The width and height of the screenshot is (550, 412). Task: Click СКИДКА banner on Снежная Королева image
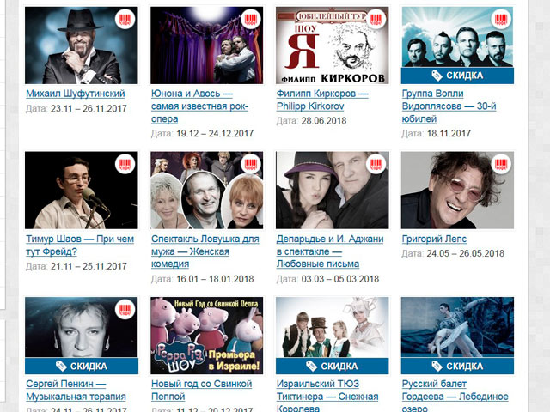333,367
